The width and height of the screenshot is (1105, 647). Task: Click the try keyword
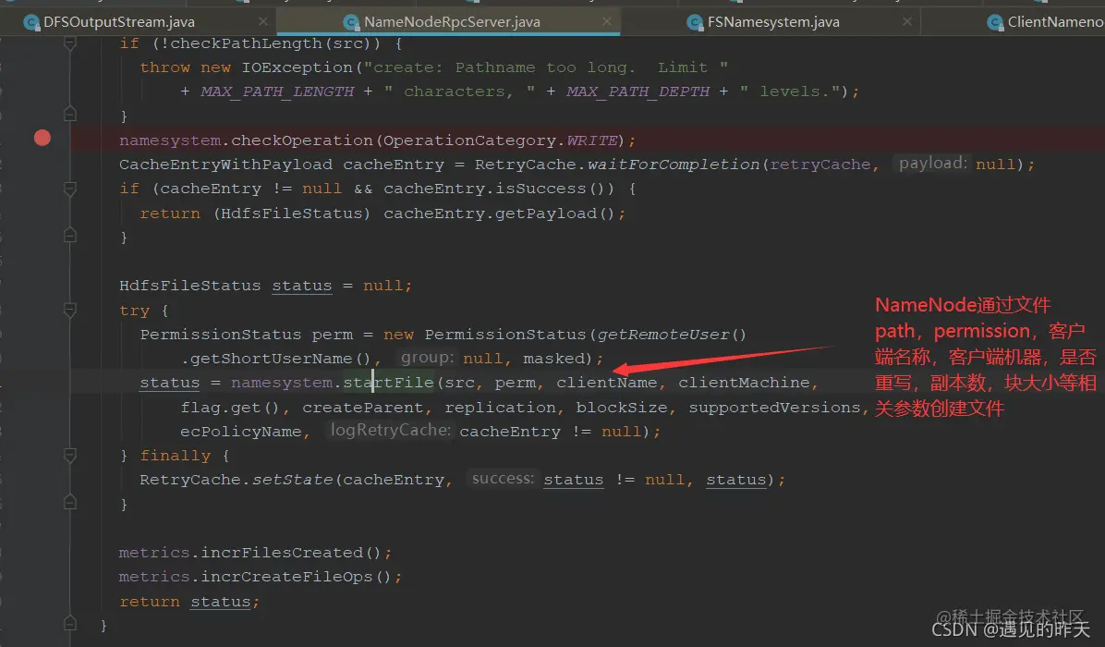135,311
